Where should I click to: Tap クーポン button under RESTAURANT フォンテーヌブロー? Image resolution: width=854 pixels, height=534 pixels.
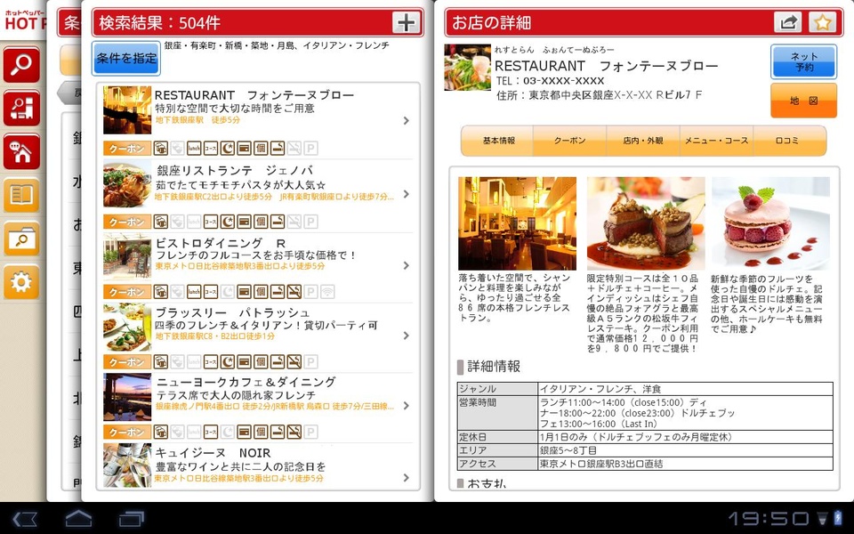point(127,149)
